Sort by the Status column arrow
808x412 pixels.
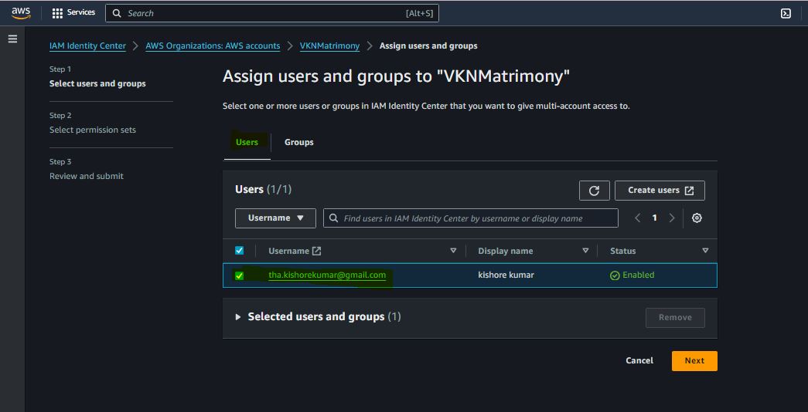pos(704,251)
